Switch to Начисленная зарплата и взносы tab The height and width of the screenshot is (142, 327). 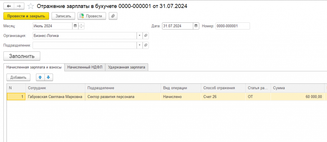coord(34,67)
